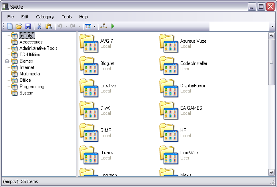
Task: Select the Azureus Vuze folder icon
Action: coord(169,43)
